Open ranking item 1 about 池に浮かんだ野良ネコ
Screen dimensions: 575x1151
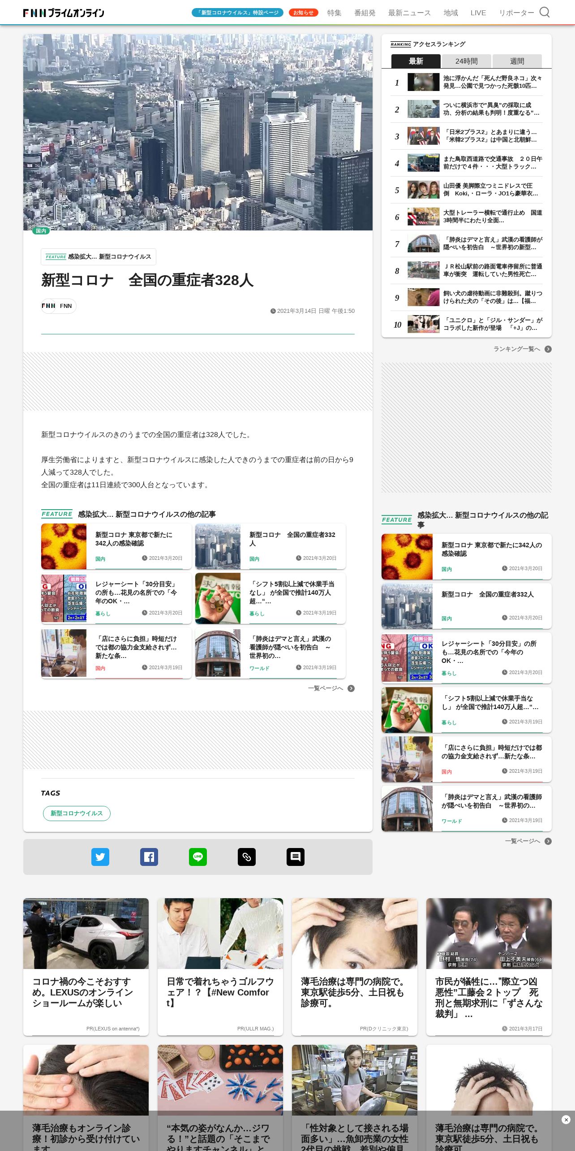pos(467,82)
